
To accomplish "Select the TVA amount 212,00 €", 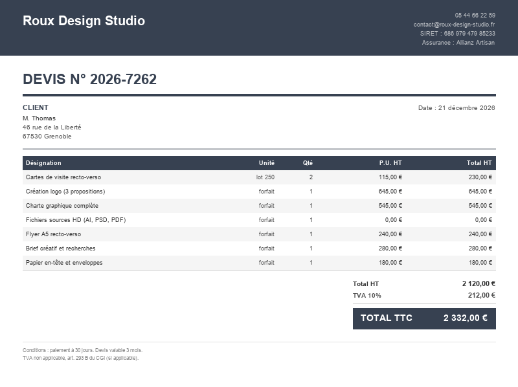I will point(482,295).
